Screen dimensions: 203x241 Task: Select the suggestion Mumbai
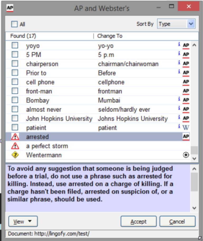[x=109, y=100]
